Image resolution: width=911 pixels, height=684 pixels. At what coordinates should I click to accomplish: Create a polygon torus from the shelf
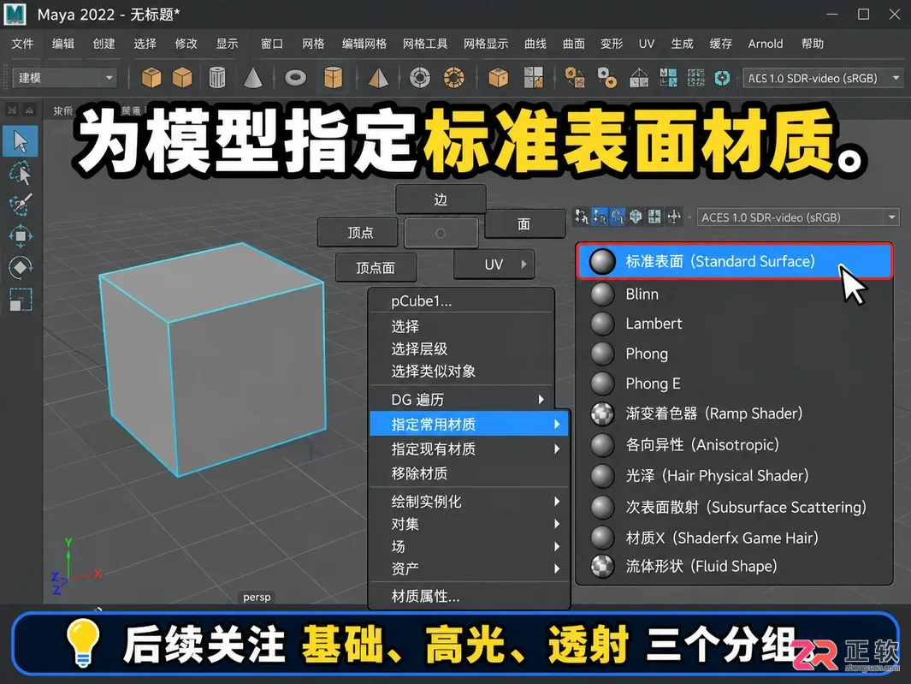coord(295,77)
